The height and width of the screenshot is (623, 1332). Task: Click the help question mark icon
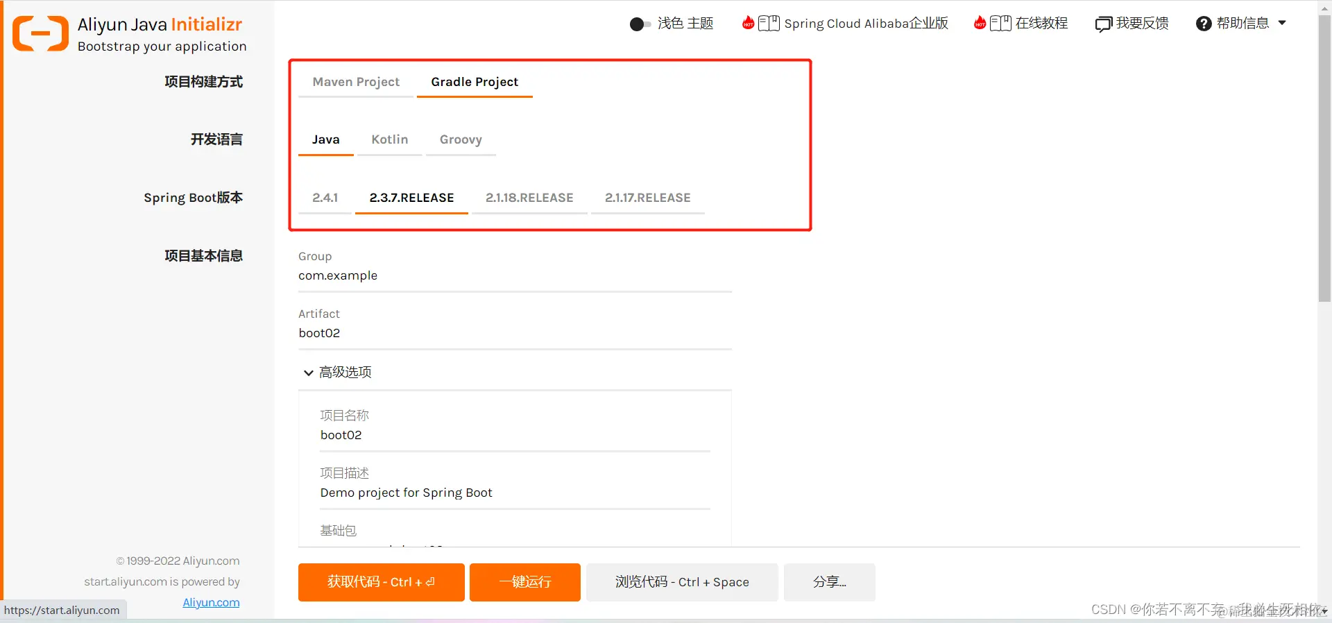[x=1204, y=24]
